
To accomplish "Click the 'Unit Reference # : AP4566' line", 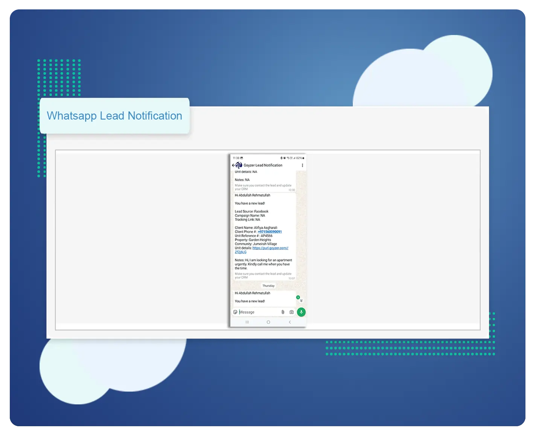I will coord(254,236).
